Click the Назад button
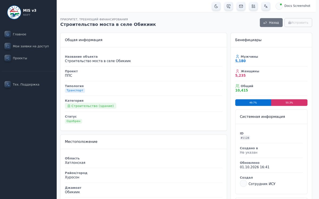Image resolution: width=319 pixels, height=199 pixels. pyautogui.click(x=271, y=23)
